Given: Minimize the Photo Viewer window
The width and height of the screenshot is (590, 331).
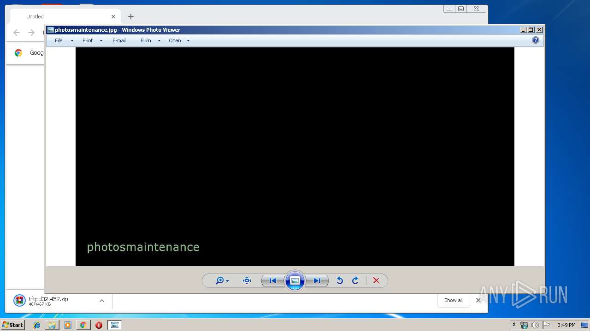Looking at the screenshot, I should click(x=523, y=30).
